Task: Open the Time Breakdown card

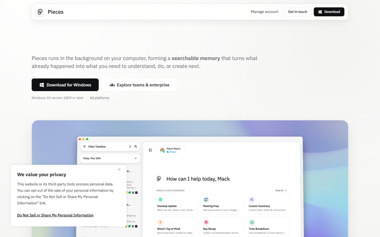Action: (267, 227)
